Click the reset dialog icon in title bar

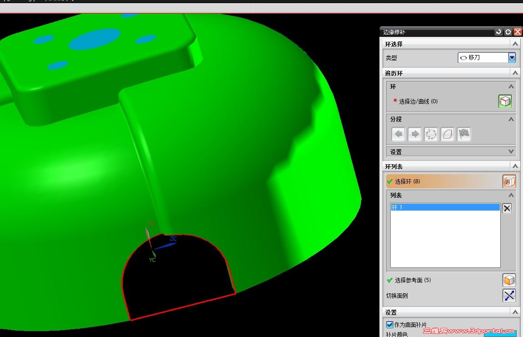coord(498,32)
